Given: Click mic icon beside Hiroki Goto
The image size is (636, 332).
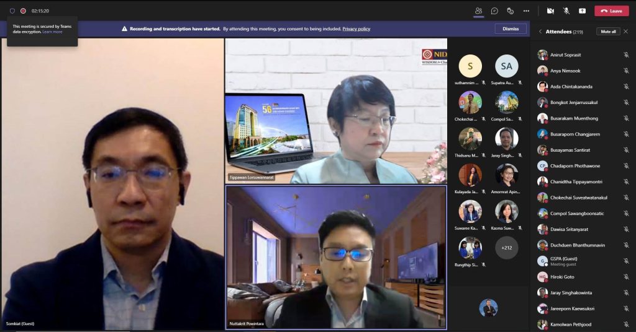Looking at the screenshot, I should (626, 277).
